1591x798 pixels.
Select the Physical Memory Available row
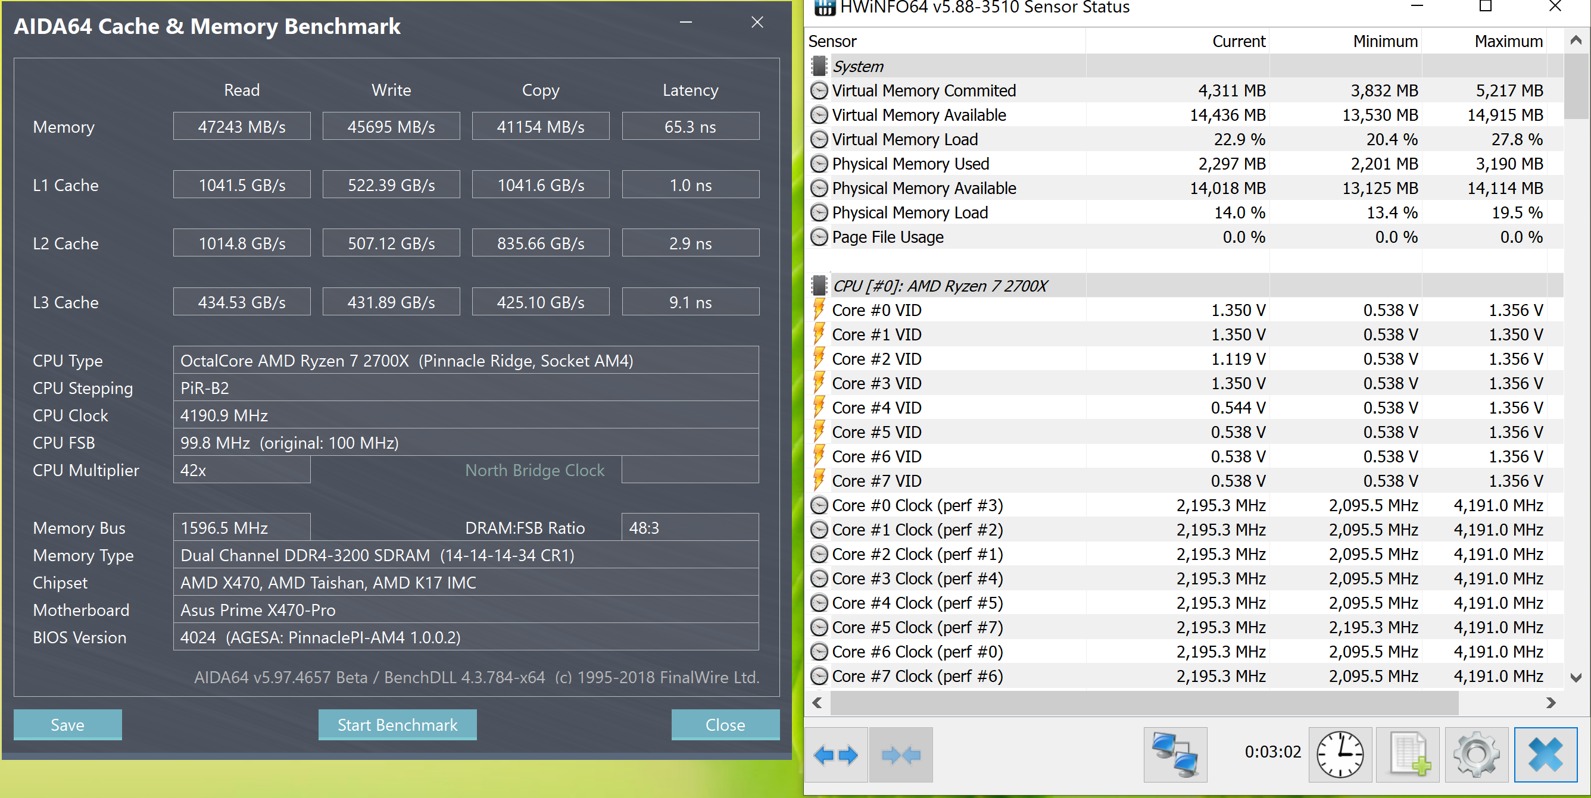click(1184, 188)
